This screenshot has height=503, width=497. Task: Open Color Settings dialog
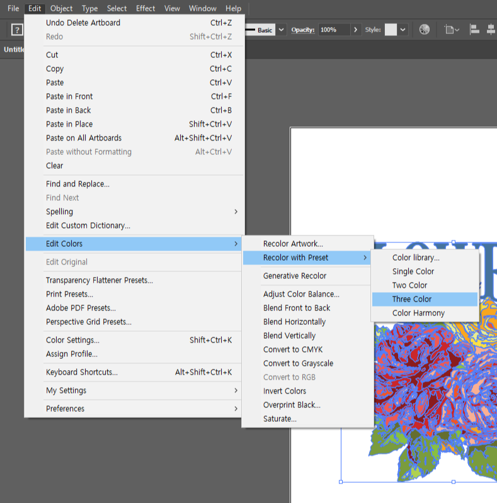pos(134,340)
